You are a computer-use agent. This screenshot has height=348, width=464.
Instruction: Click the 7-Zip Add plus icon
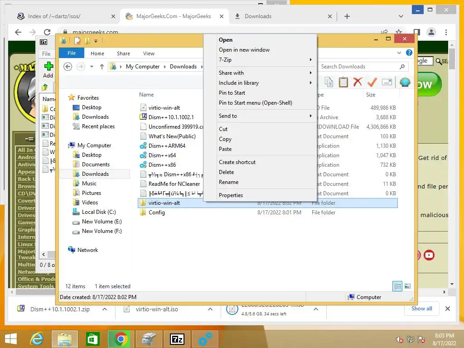[x=48, y=66]
